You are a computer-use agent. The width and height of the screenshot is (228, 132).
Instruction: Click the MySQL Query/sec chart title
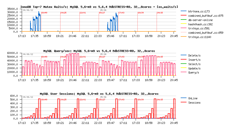(x=99, y=51)
